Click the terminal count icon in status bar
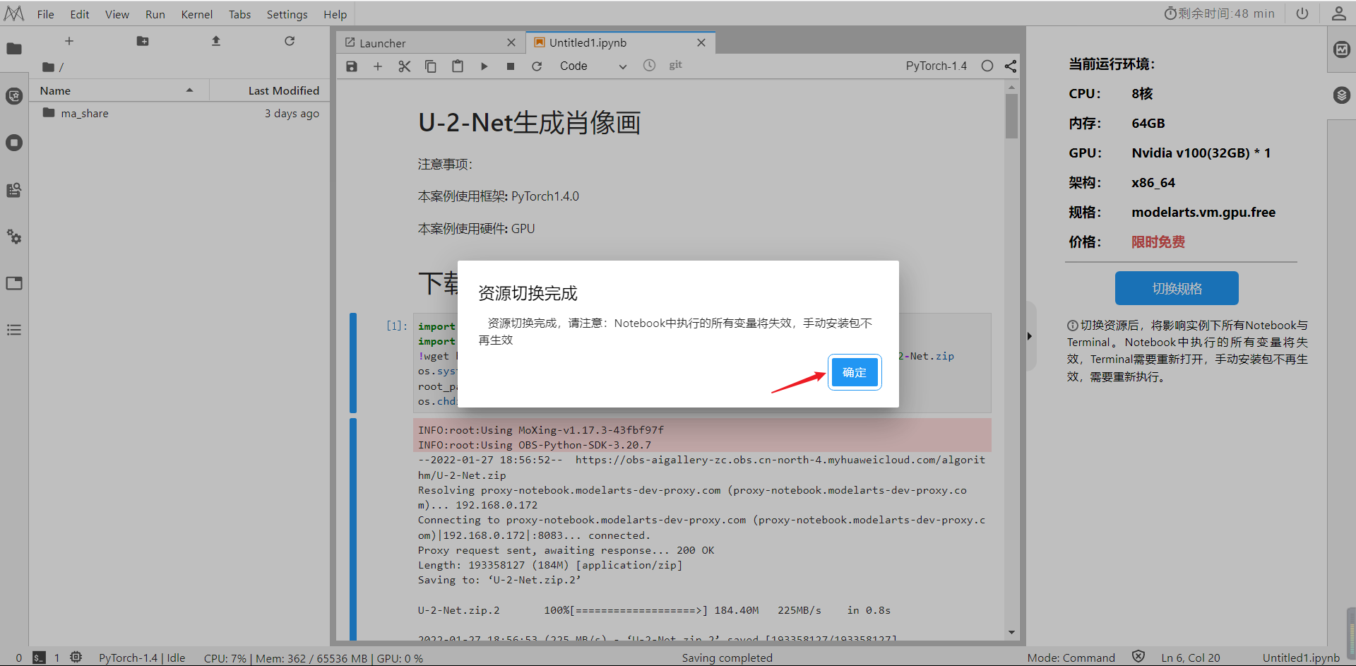Screen dimensions: 1356x666 pyautogui.click(x=40, y=658)
